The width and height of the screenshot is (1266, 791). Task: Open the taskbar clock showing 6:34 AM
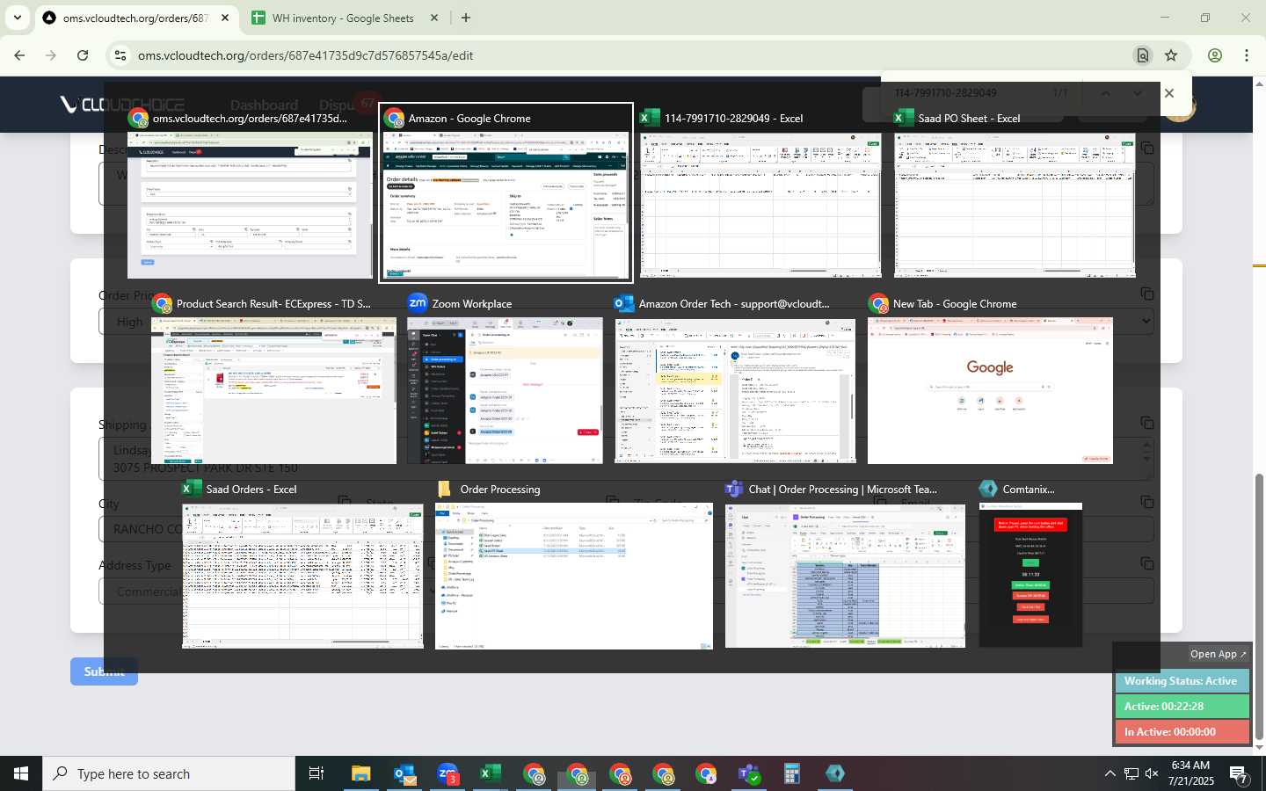1191,773
